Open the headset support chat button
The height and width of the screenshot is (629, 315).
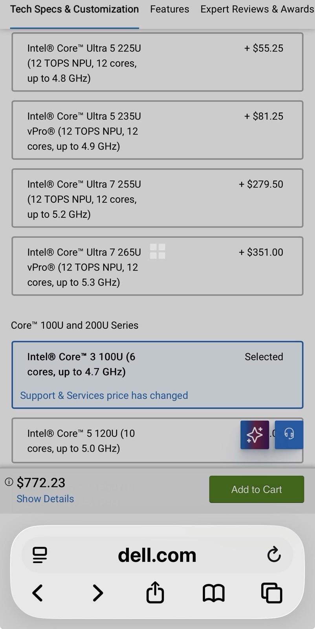pos(289,435)
